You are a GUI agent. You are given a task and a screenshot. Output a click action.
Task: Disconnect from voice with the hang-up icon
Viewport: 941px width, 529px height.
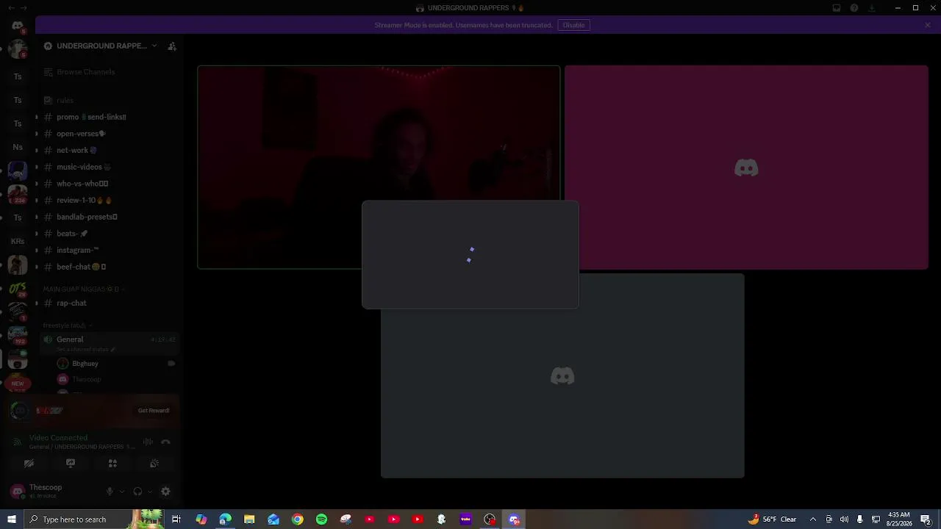click(165, 442)
